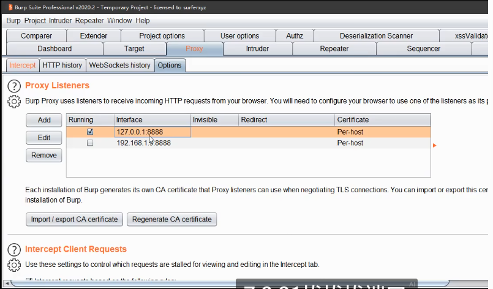This screenshot has width=493, height=289.
Task: Click Regenerate CA certificate button
Action: (x=171, y=219)
